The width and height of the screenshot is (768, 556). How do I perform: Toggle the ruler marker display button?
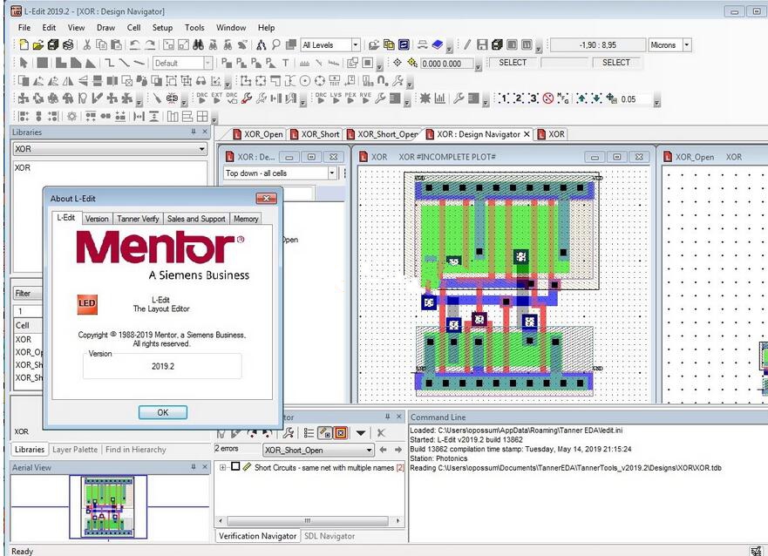tap(325, 432)
